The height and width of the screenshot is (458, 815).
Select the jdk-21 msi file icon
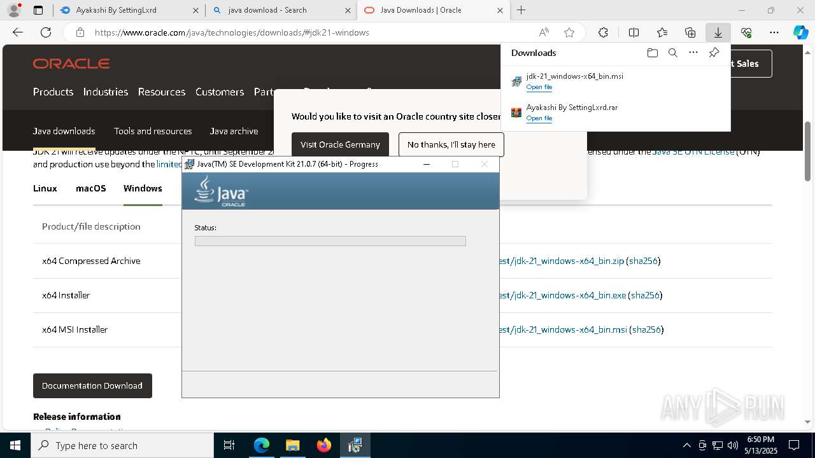click(x=516, y=81)
